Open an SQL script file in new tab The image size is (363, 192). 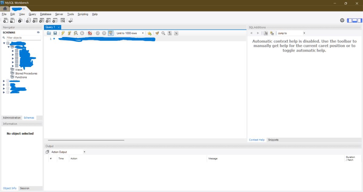12,20
